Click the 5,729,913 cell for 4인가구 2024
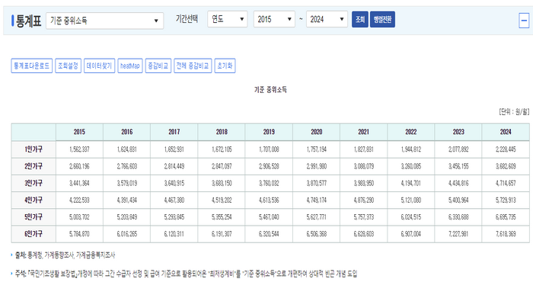This screenshot has height=282, width=533. (506, 200)
